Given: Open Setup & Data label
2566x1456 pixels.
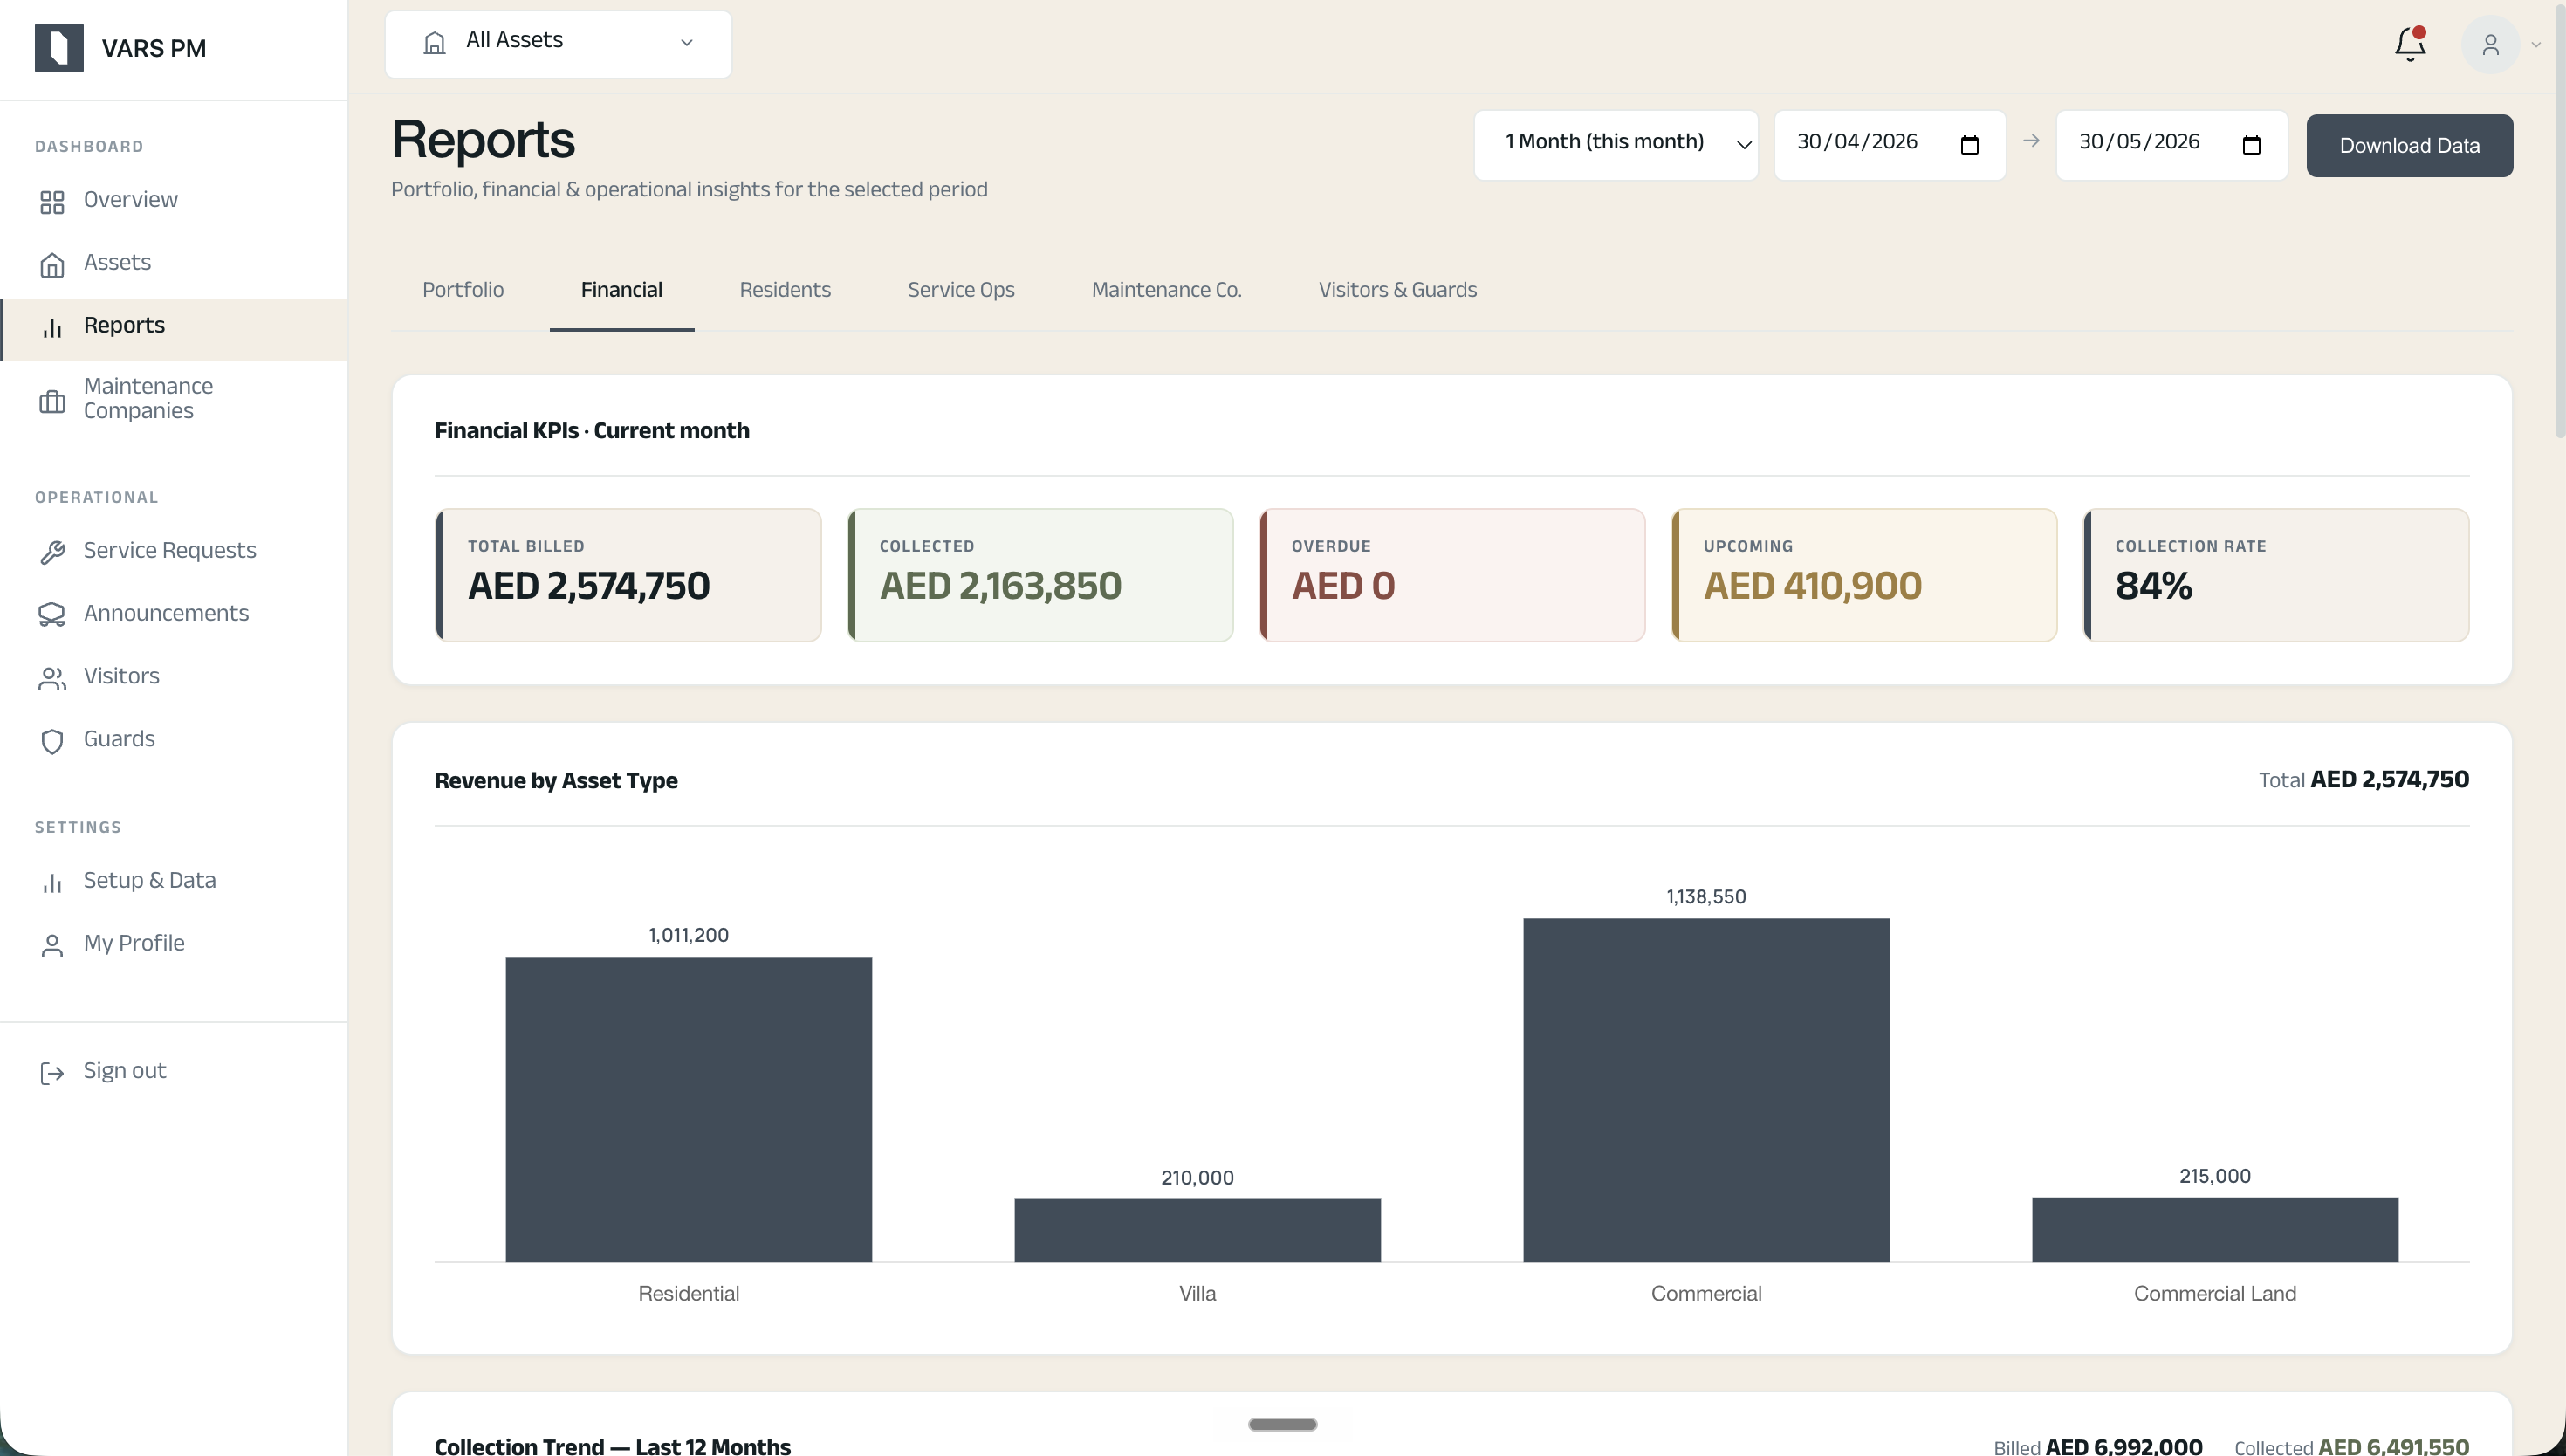Looking at the screenshot, I should (x=149, y=880).
